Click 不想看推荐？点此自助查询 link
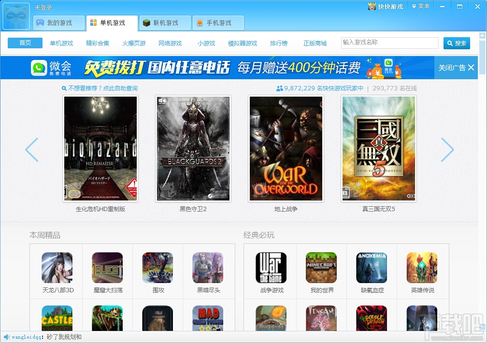The height and width of the screenshot is (343, 487). tap(100, 88)
